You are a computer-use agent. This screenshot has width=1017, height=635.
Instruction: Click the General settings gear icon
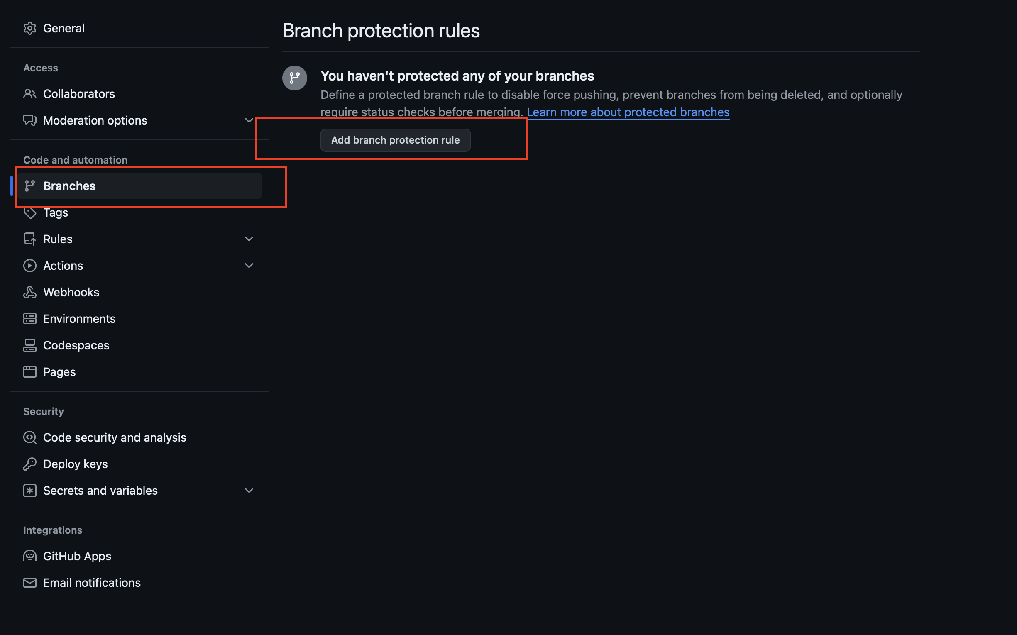(29, 28)
